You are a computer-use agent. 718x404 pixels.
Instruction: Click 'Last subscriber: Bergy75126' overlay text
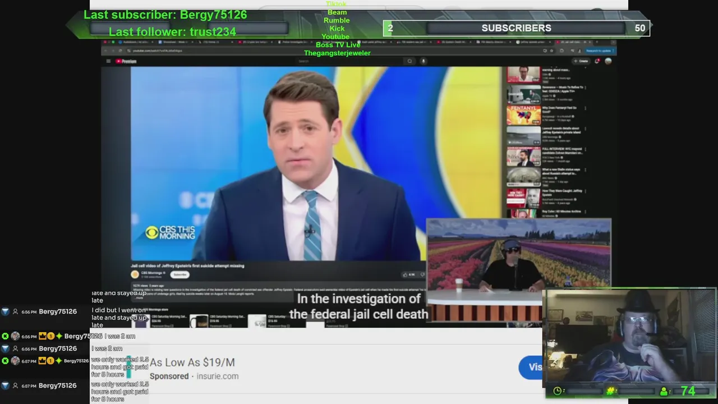tap(165, 15)
